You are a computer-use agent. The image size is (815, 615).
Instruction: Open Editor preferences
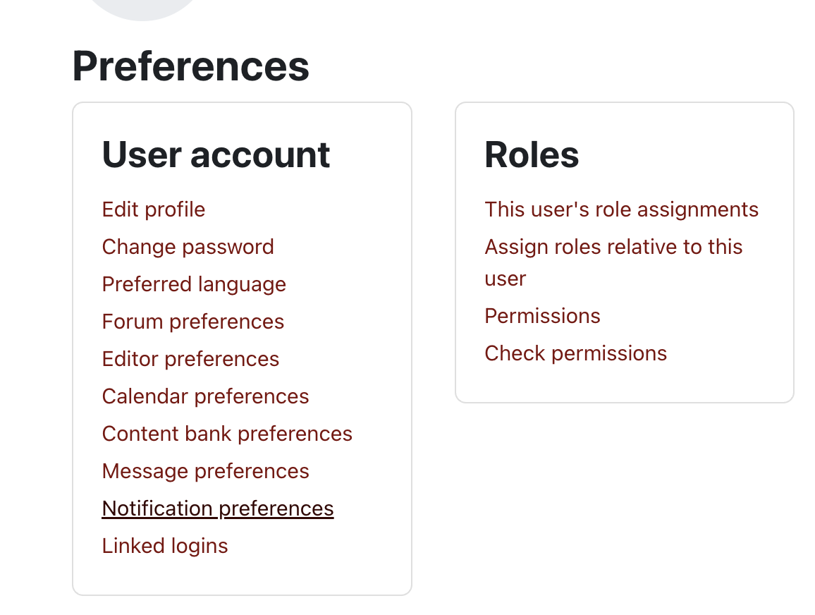190,359
